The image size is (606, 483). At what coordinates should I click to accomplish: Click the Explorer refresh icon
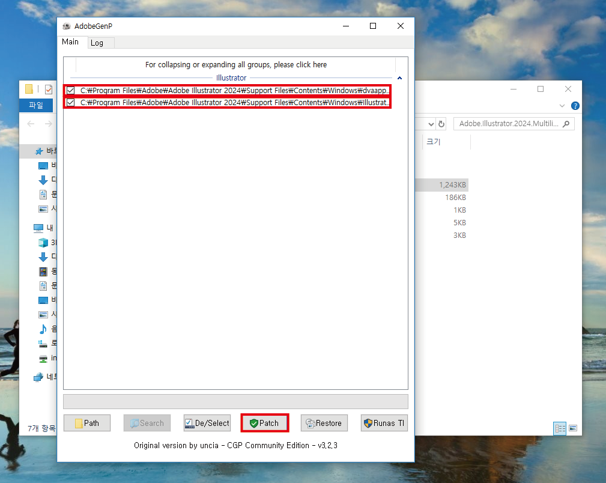441,124
